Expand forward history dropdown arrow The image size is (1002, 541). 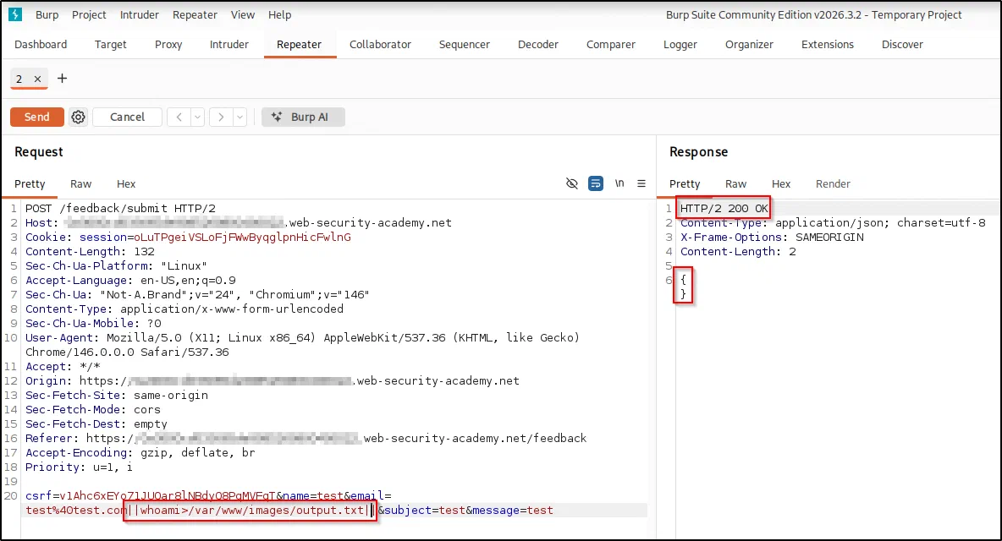pos(239,117)
